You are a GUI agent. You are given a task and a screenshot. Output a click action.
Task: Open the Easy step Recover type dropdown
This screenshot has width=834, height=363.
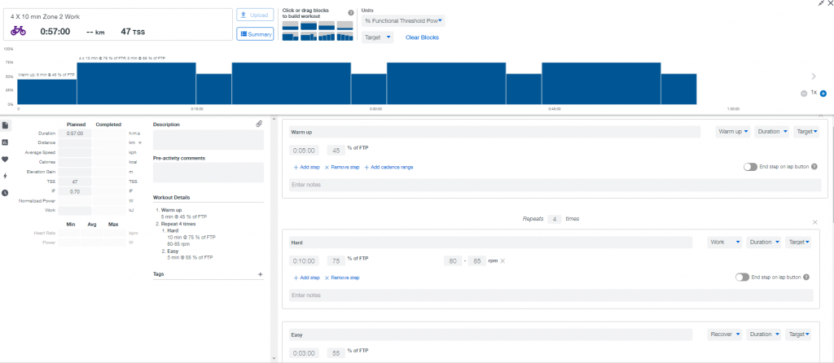click(x=725, y=335)
